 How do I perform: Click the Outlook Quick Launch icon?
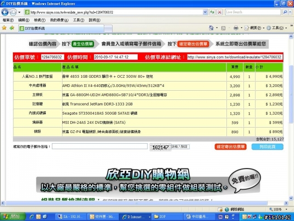pyautogui.click(x=38, y=217)
